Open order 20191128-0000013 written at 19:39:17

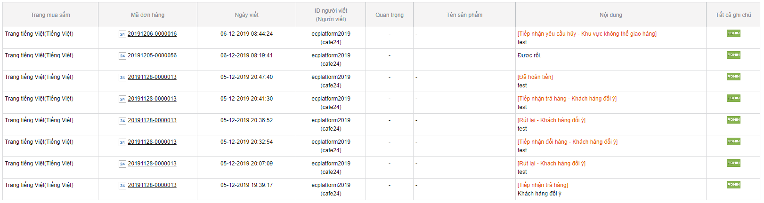tap(152, 185)
